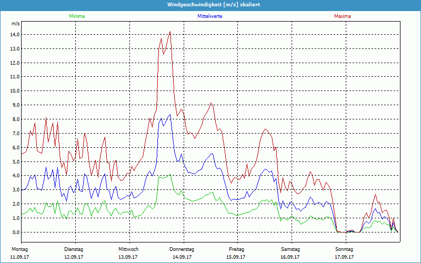Click the date 15.09.17

(x=236, y=257)
